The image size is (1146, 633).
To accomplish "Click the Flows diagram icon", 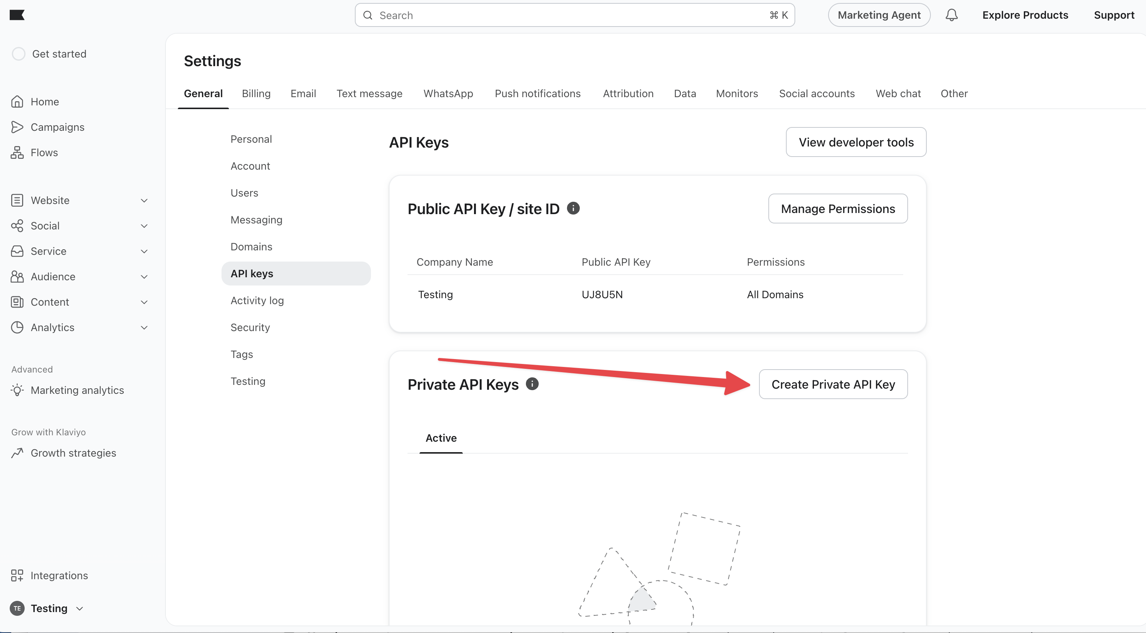I will pyautogui.click(x=17, y=152).
